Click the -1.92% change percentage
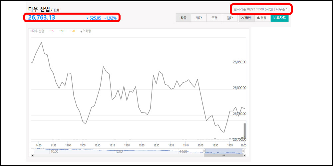Viewport: 333px width, 166px height. [x=111, y=18]
